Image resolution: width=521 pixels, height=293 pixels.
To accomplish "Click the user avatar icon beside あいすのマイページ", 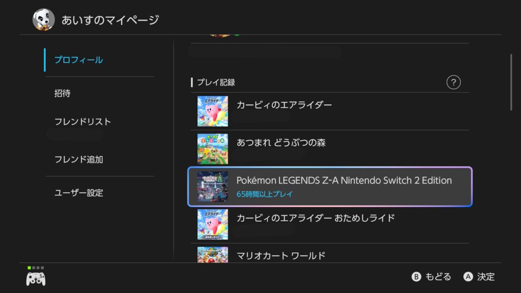I will pos(44,20).
